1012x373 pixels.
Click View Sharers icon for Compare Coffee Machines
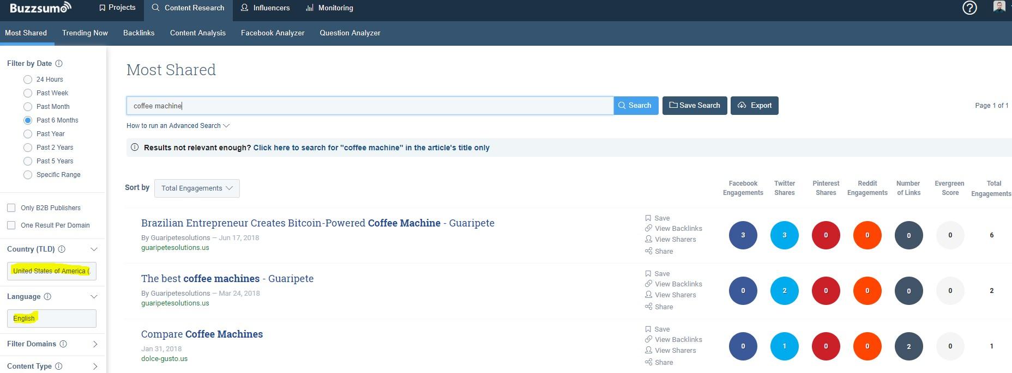pos(648,351)
